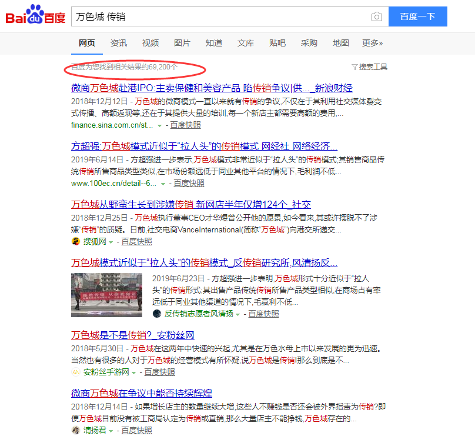This screenshot has width=475, height=446.
Task: Open result 万色城模式近似于拉人头 反传销研究所
Action: [x=204, y=262]
